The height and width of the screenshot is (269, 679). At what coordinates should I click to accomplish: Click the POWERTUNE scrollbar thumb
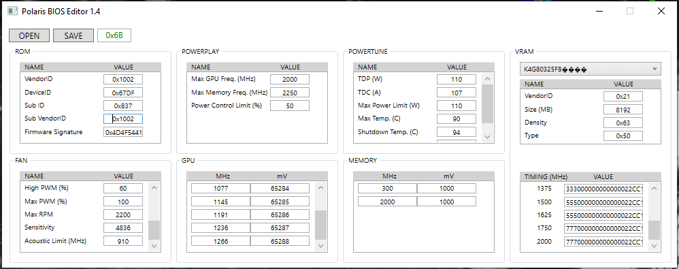(487, 104)
